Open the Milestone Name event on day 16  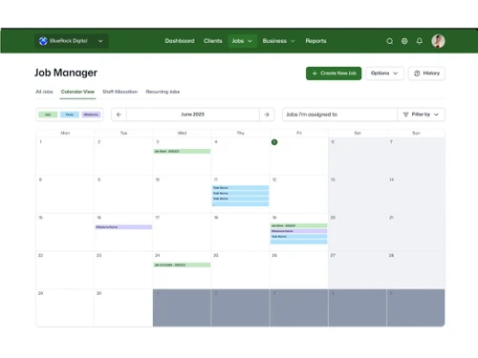pyautogui.click(x=123, y=227)
